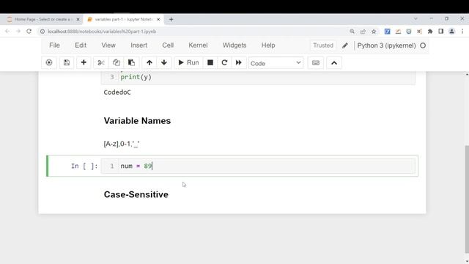Select the variables part-1 Jupyter tab
Screen dimensions: 469x264
pyautogui.click(x=123, y=20)
